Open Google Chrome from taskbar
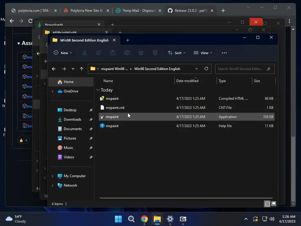Image resolution: width=301 pixels, height=226 pixels. click(x=144, y=219)
